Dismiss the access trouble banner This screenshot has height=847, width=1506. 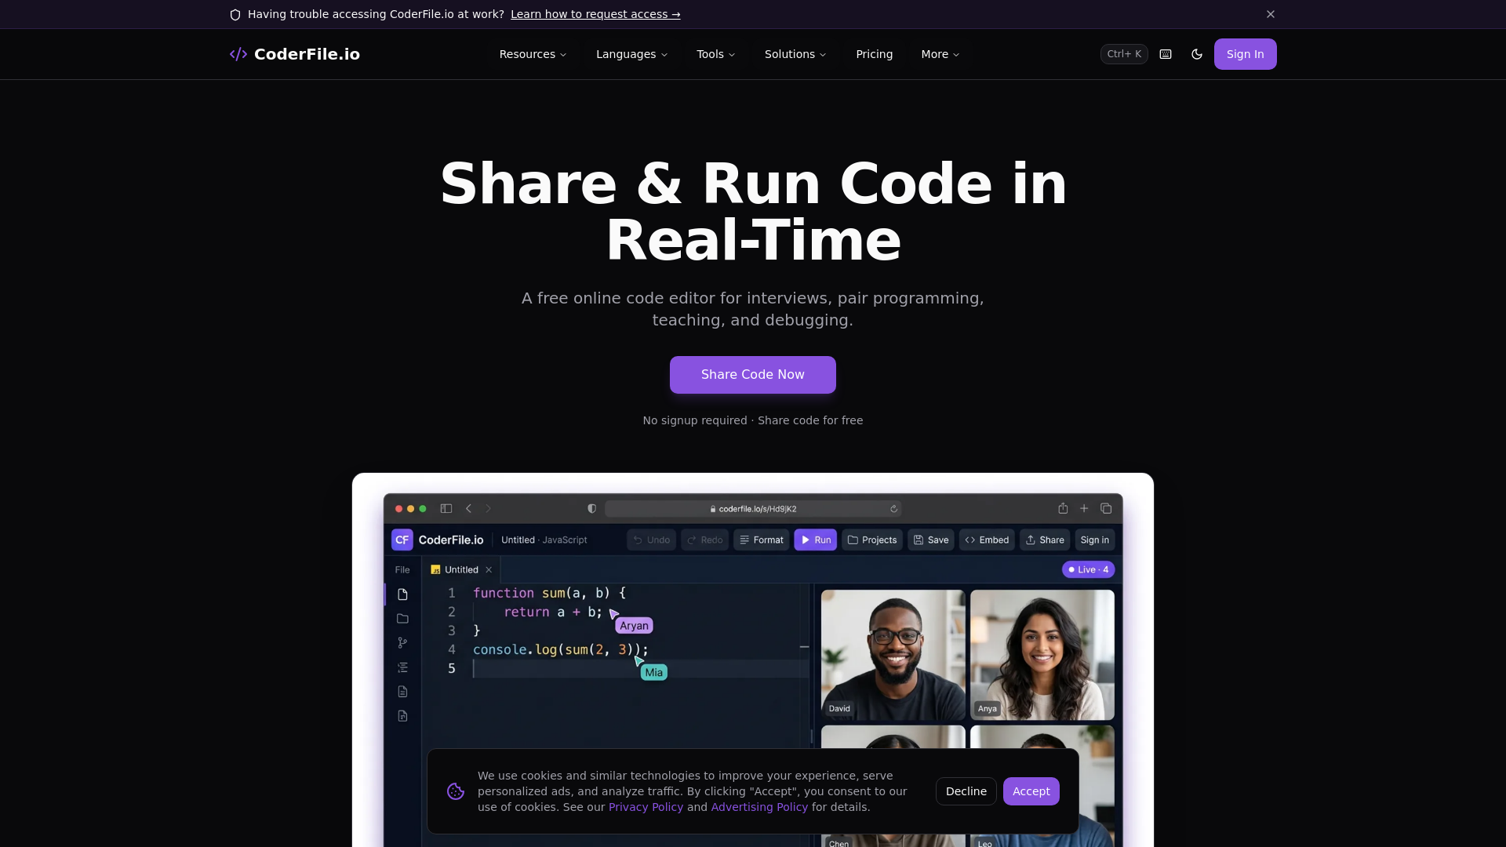pos(1271,14)
